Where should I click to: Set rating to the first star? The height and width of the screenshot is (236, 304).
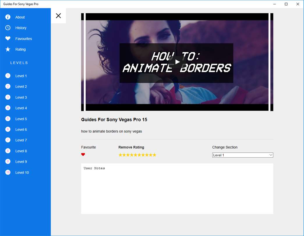click(x=120, y=155)
